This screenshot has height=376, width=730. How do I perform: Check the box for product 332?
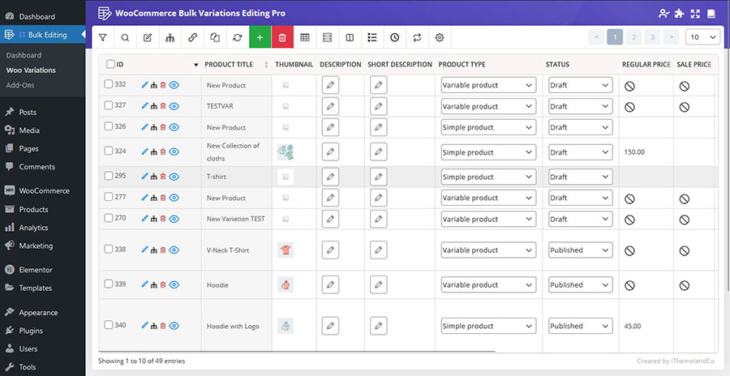pos(109,84)
